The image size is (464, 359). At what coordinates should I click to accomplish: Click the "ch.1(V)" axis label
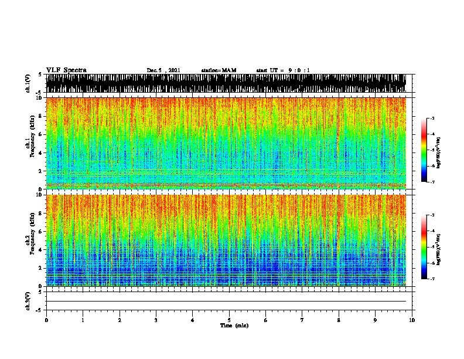pos(28,83)
